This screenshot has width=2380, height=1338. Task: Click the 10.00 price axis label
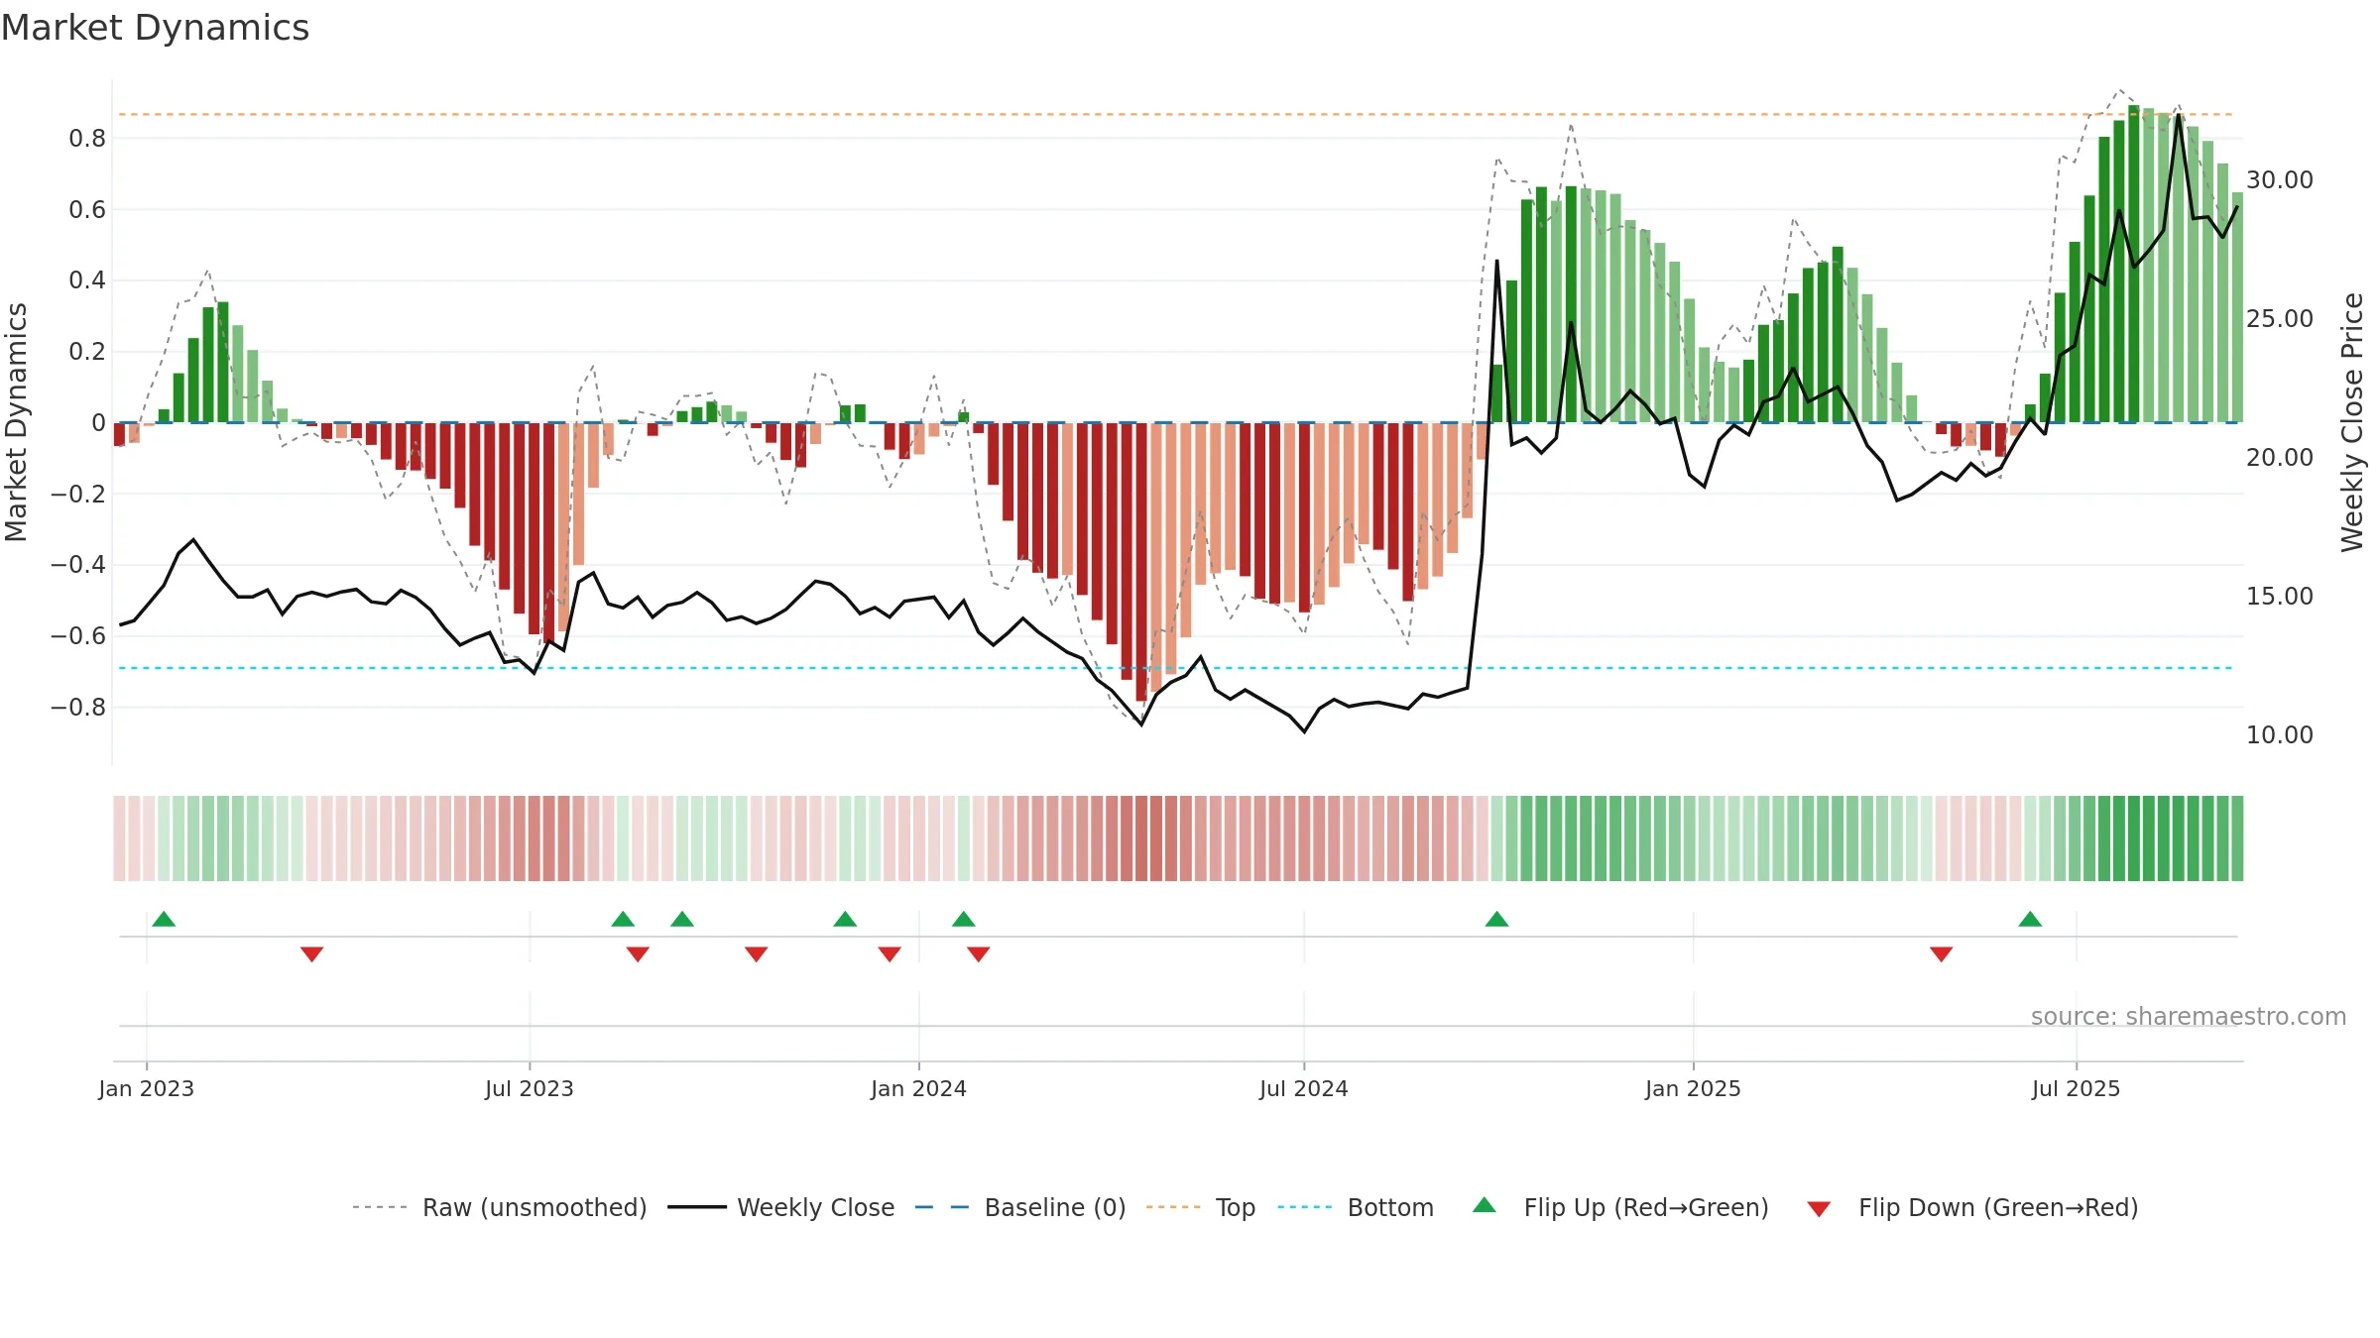point(2280,735)
